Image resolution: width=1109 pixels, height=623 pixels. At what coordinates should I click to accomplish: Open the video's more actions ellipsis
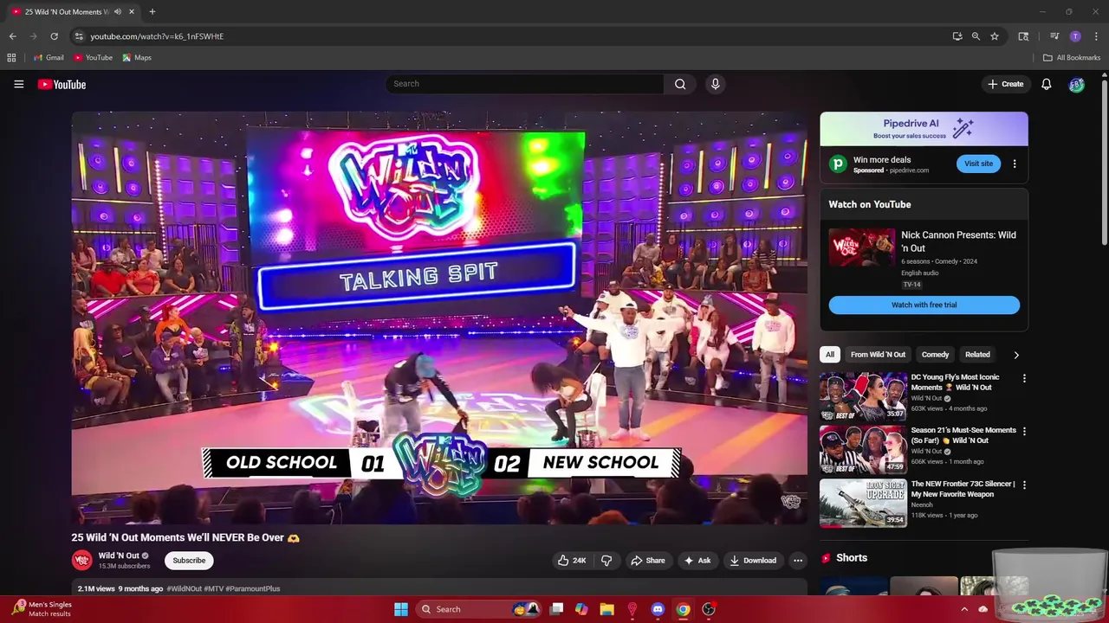click(x=798, y=561)
